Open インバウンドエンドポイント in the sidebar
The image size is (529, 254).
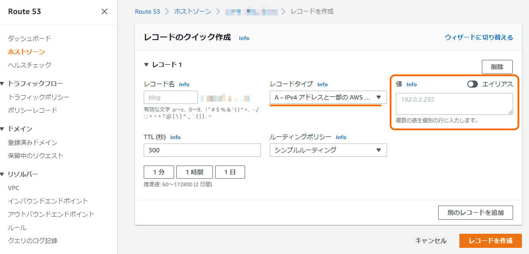pyautogui.click(x=48, y=201)
